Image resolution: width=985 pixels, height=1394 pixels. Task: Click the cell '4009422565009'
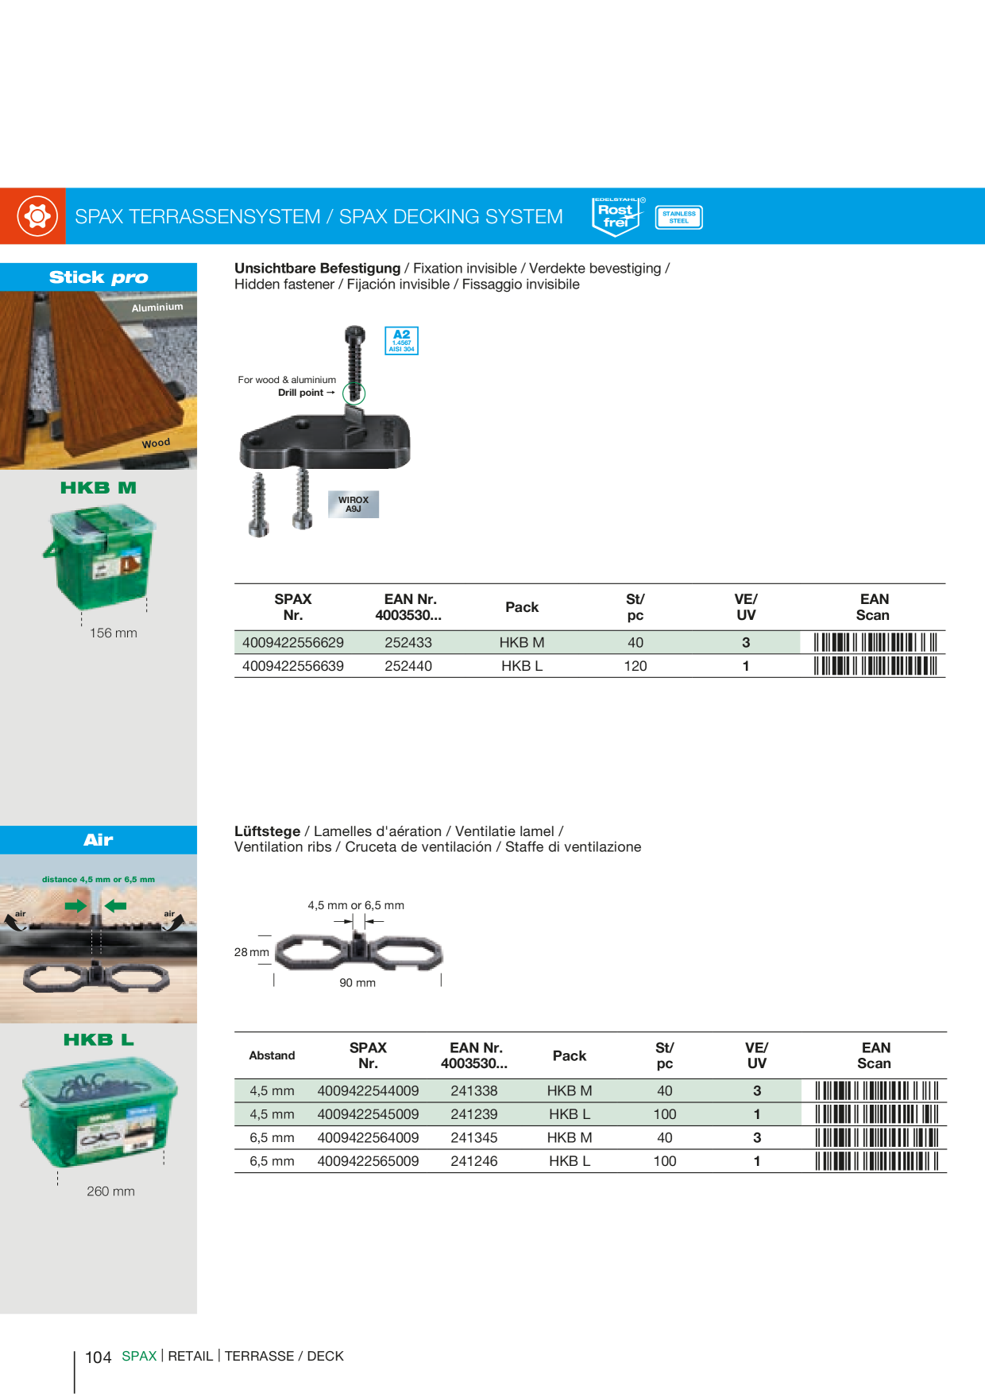tap(368, 1161)
